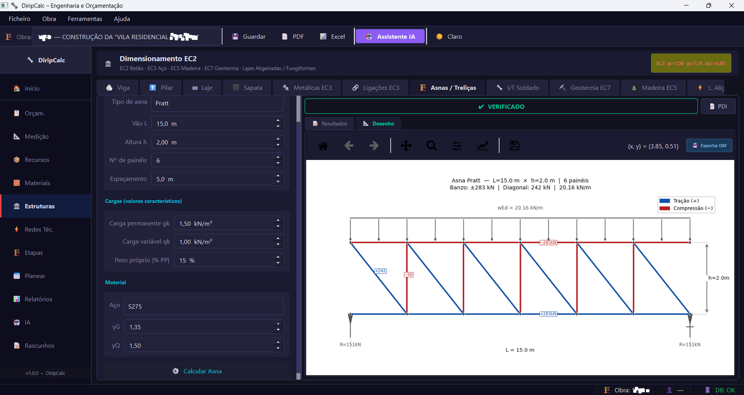Toggle the Claro light theme
Image resolution: width=744 pixels, height=395 pixels.
tap(449, 37)
